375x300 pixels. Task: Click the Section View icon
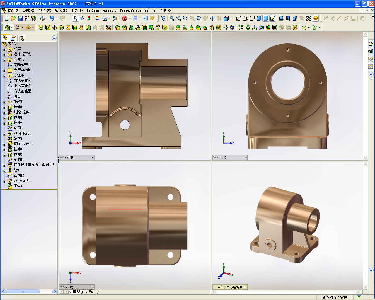pyautogui.click(x=288, y=18)
